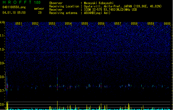173x110 pixels.
Task: Click the 0553 time marker
Action: pyautogui.click(x=52, y=24)
